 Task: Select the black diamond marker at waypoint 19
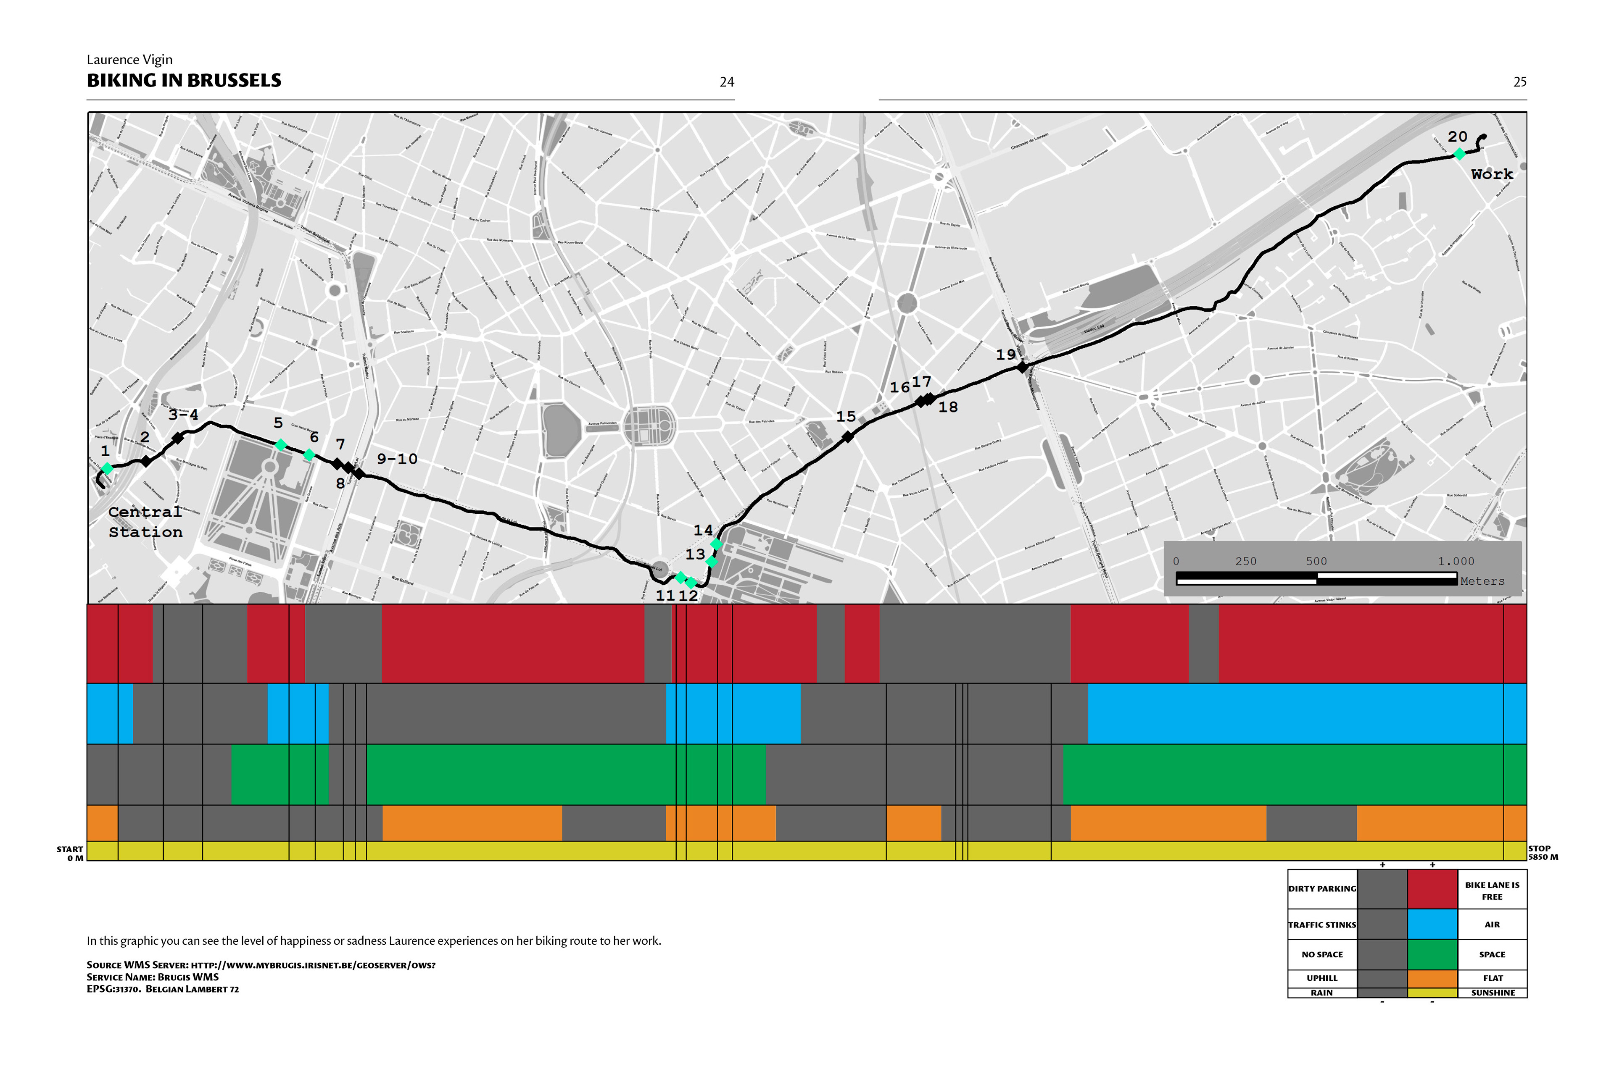click(x=1022, y=368)
